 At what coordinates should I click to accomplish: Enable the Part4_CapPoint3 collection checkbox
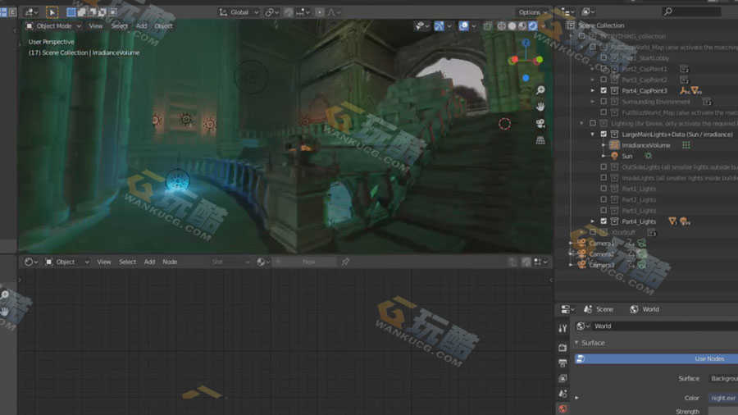click(x=604, y=90)
